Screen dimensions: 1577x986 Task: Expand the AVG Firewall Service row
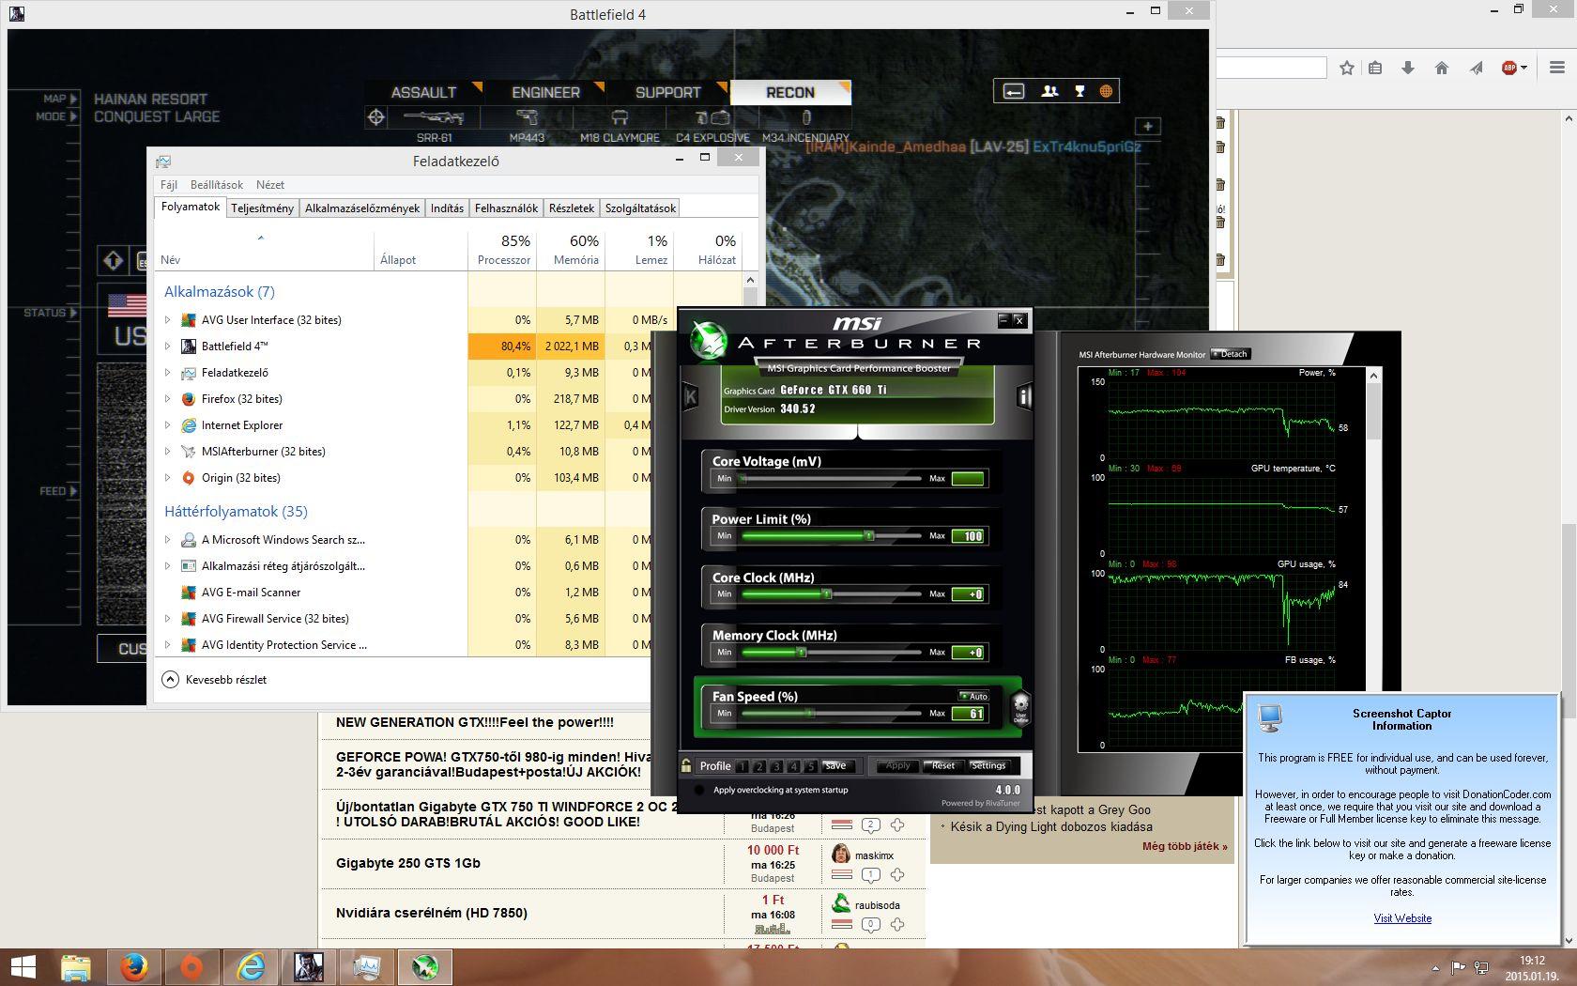(x=168, y=619)
